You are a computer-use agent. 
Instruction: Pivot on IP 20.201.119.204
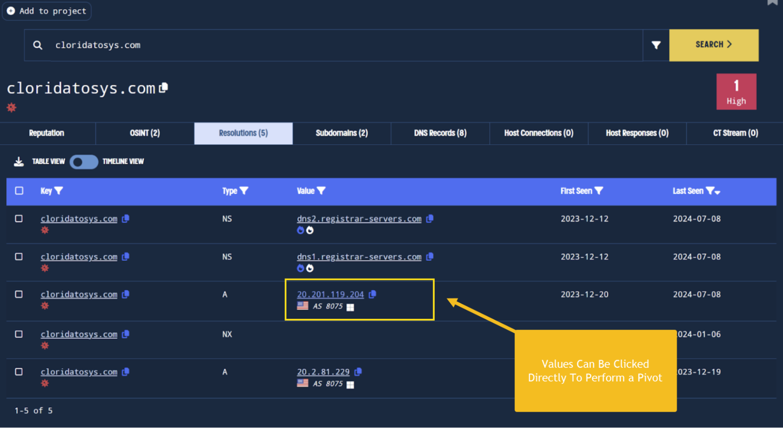pos(330,294)
